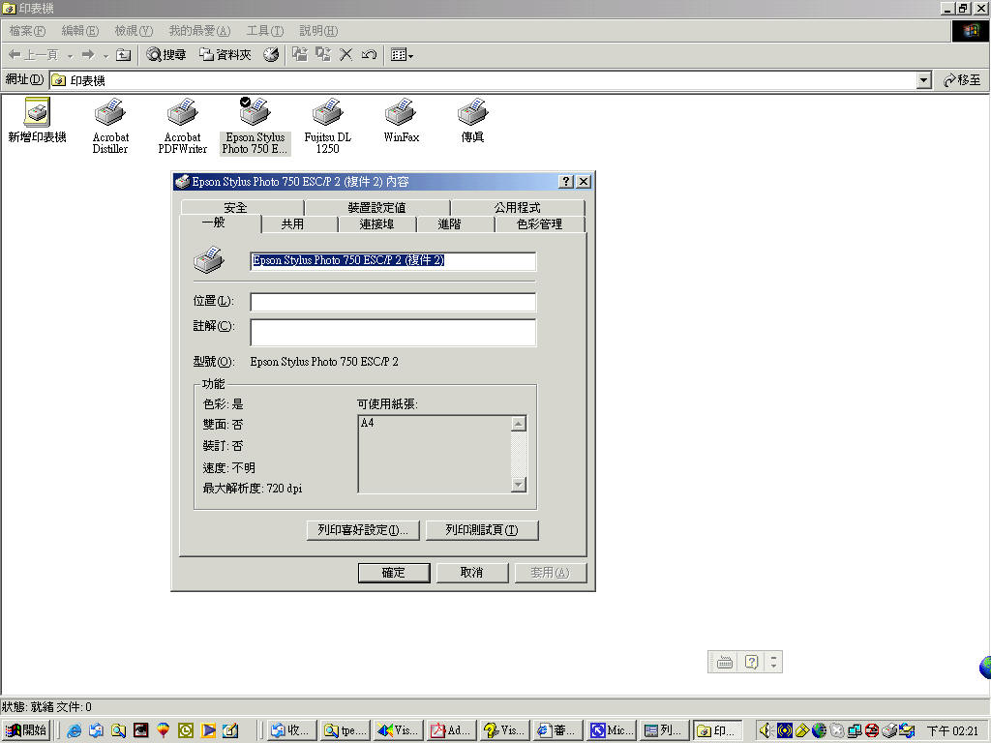Screen dimensions: 991x743
Task: Switch to the 收... taskbar window
Action: [291, 730]
